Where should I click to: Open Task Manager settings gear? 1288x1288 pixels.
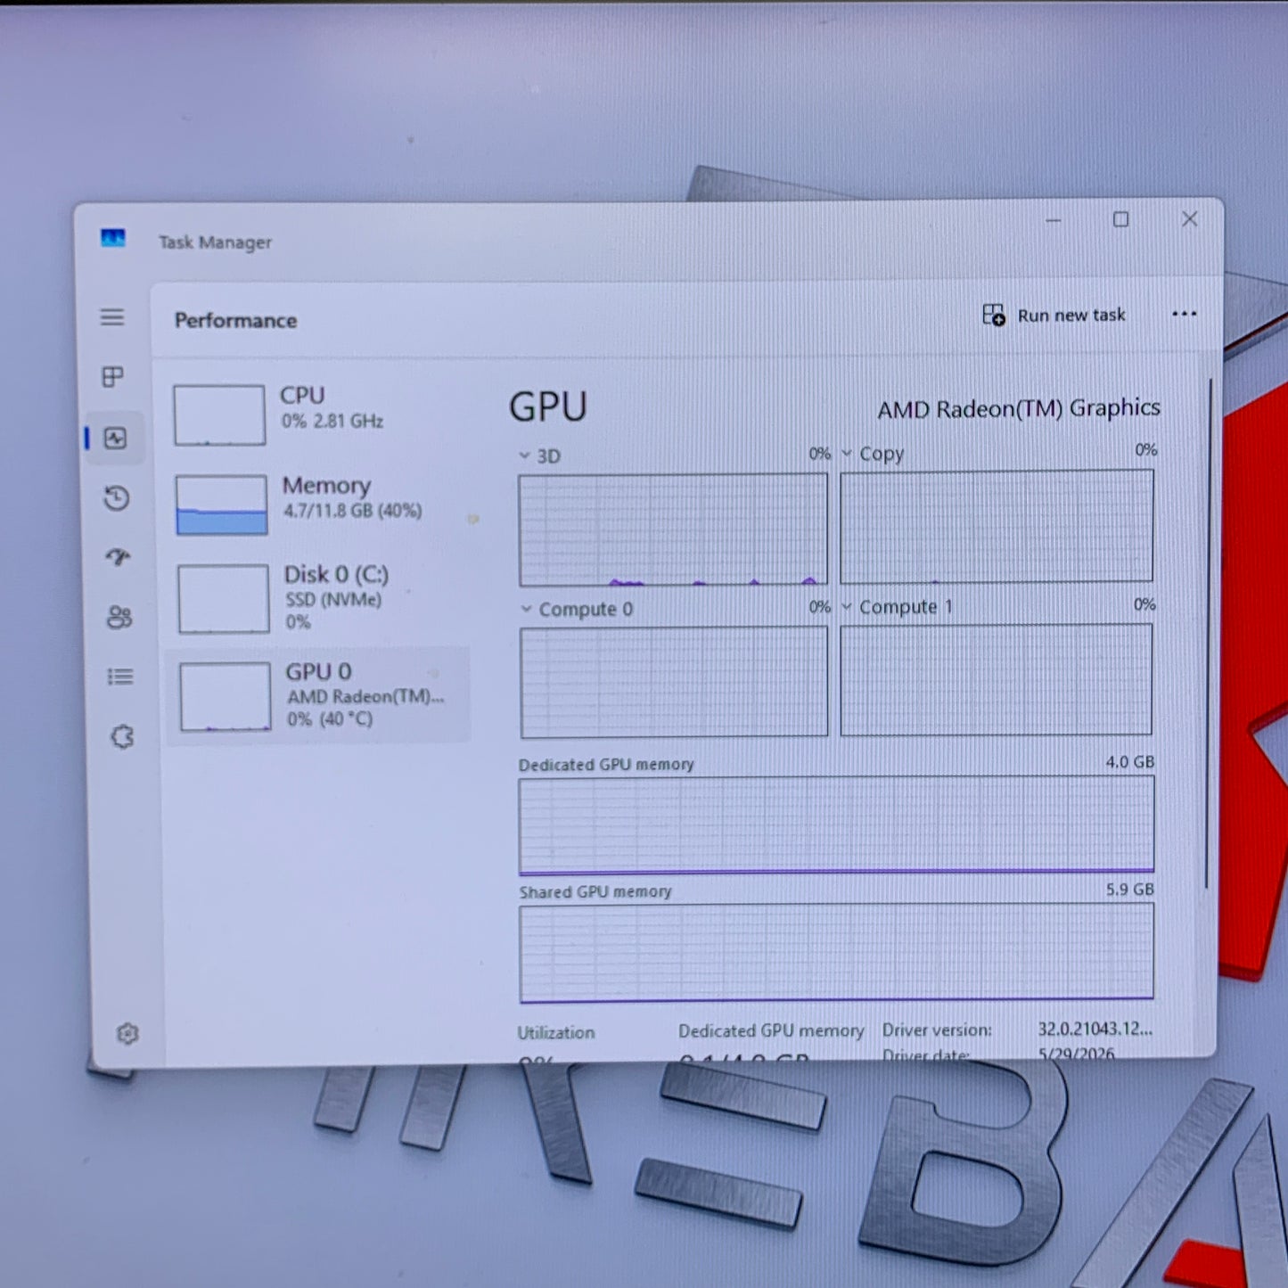click(x=127, y=1034)
